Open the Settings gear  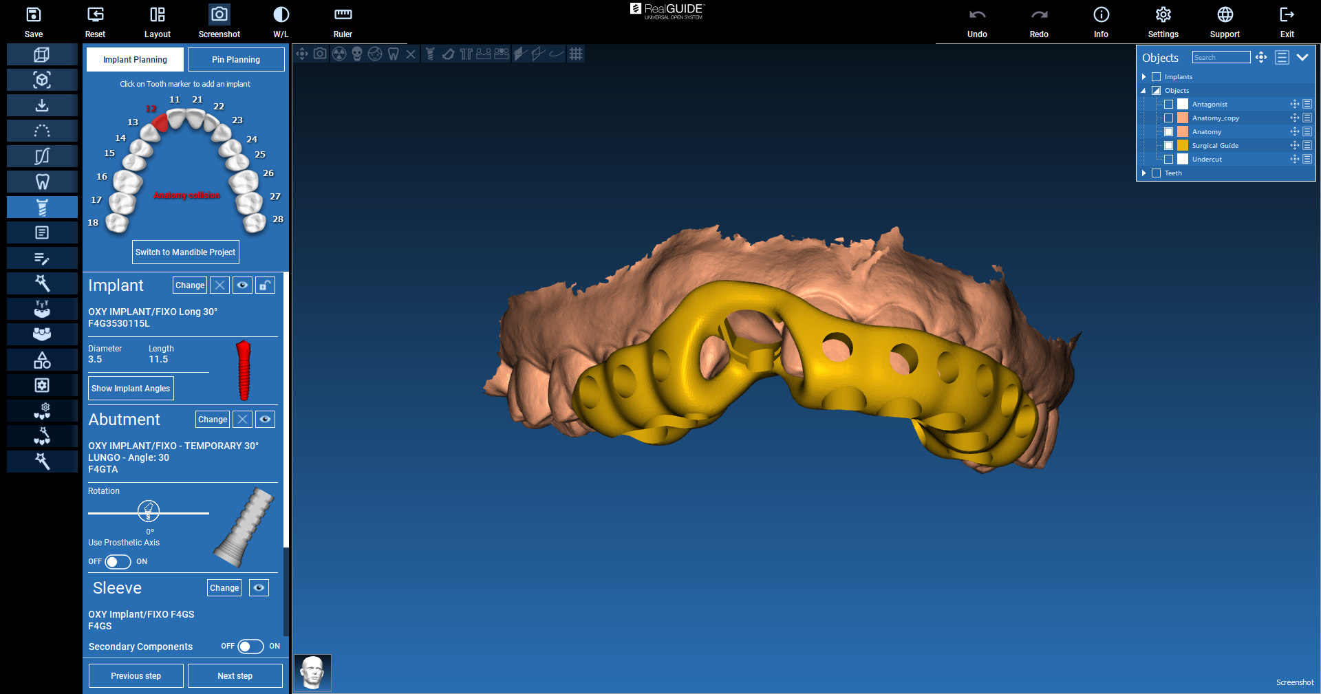(x=1163, y=14)
